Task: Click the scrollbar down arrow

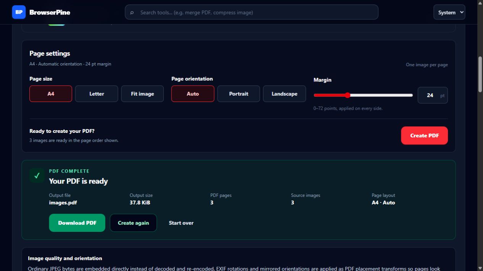Action: (480, 268)
